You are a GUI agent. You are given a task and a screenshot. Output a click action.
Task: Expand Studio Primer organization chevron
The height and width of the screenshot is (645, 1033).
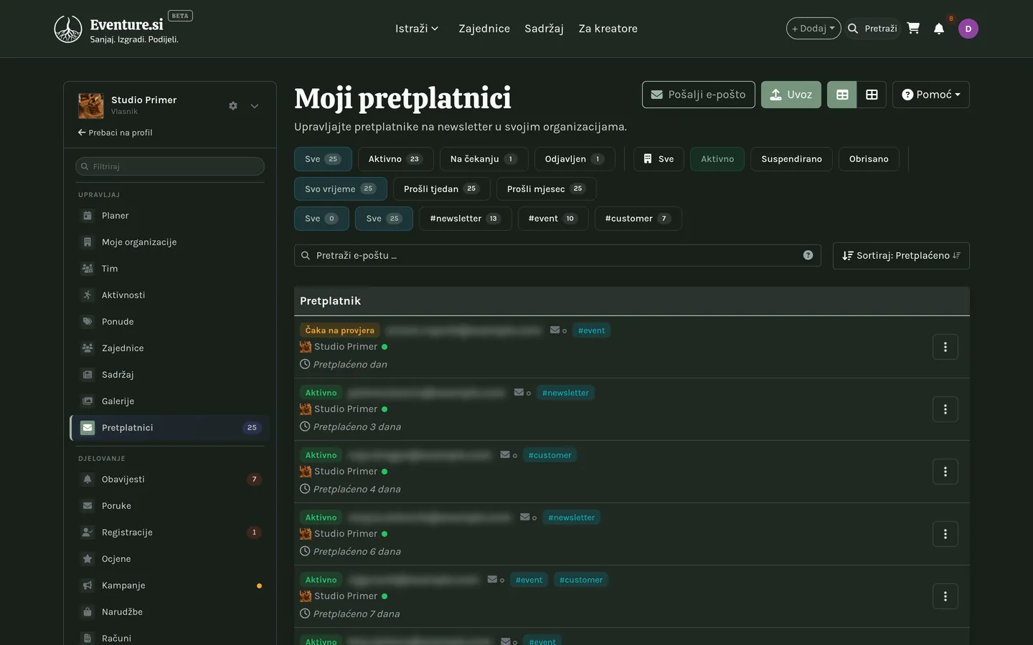tap(255, 106)
